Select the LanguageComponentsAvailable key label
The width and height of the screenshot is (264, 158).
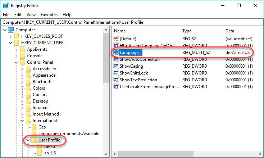pos(69,134)
